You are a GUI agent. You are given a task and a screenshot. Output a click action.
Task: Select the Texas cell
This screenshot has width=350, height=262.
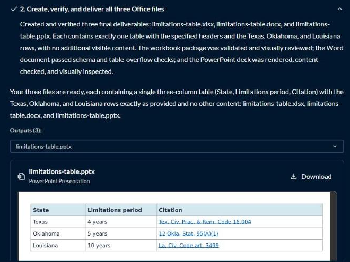(58, 222)
